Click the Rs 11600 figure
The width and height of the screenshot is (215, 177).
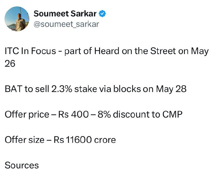pyautogui.click(x=72, y=140)
